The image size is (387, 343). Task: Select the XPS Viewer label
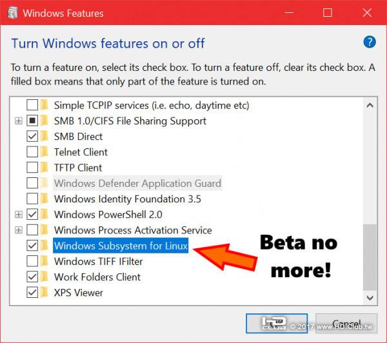[x=79, y=293]
